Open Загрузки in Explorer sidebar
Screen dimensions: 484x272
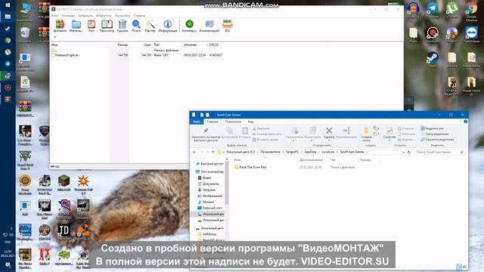[x=206, y=190]
